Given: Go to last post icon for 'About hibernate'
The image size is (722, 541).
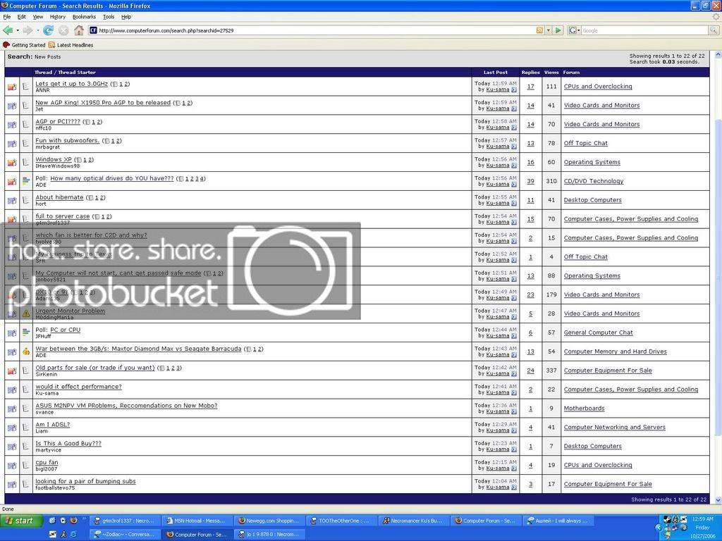Looking at the screenshot, I should point(514,204).
